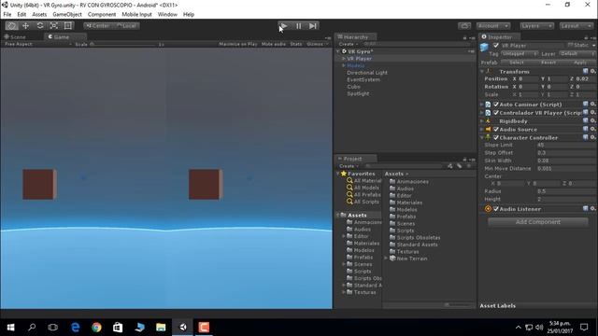Toggle VR Player active checkbox
Image resolution: width=598 pixels, height=336 pixels.
click(x=496, y=46)
